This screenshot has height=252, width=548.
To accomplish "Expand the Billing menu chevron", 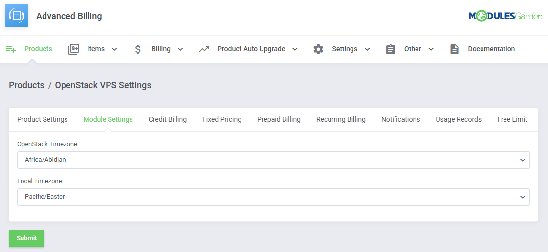I will 180,49.
